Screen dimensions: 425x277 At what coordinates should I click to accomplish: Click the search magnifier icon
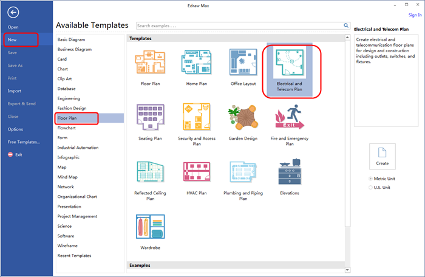pos(346,26)
